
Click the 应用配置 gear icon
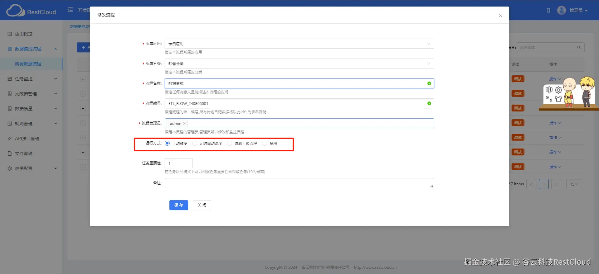click(x=10, y=168)
